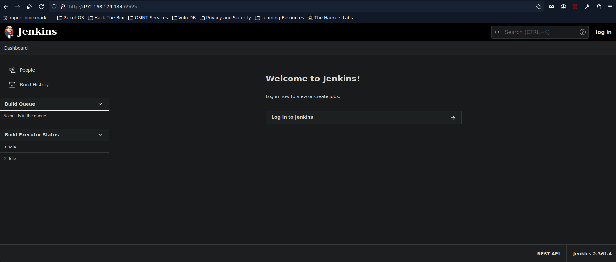616x262 pixels.
Task: Show insecure connection padlock info
Action: pyautogui.click(x=63, y=7)
